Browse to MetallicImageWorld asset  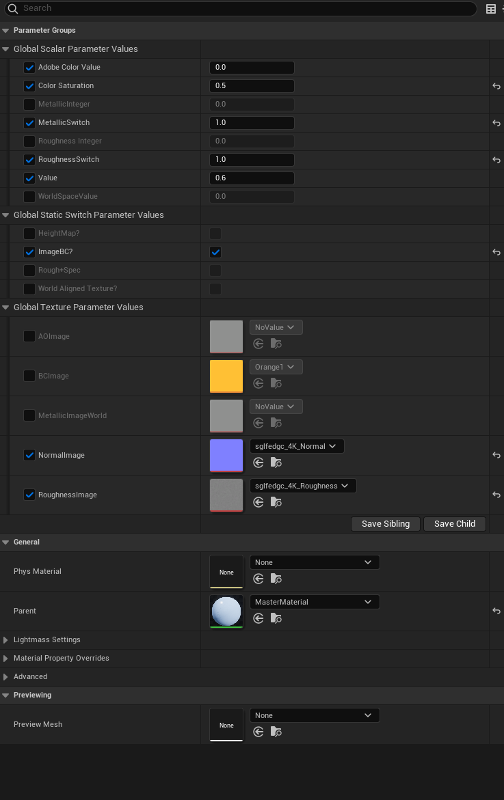(276, 423)
